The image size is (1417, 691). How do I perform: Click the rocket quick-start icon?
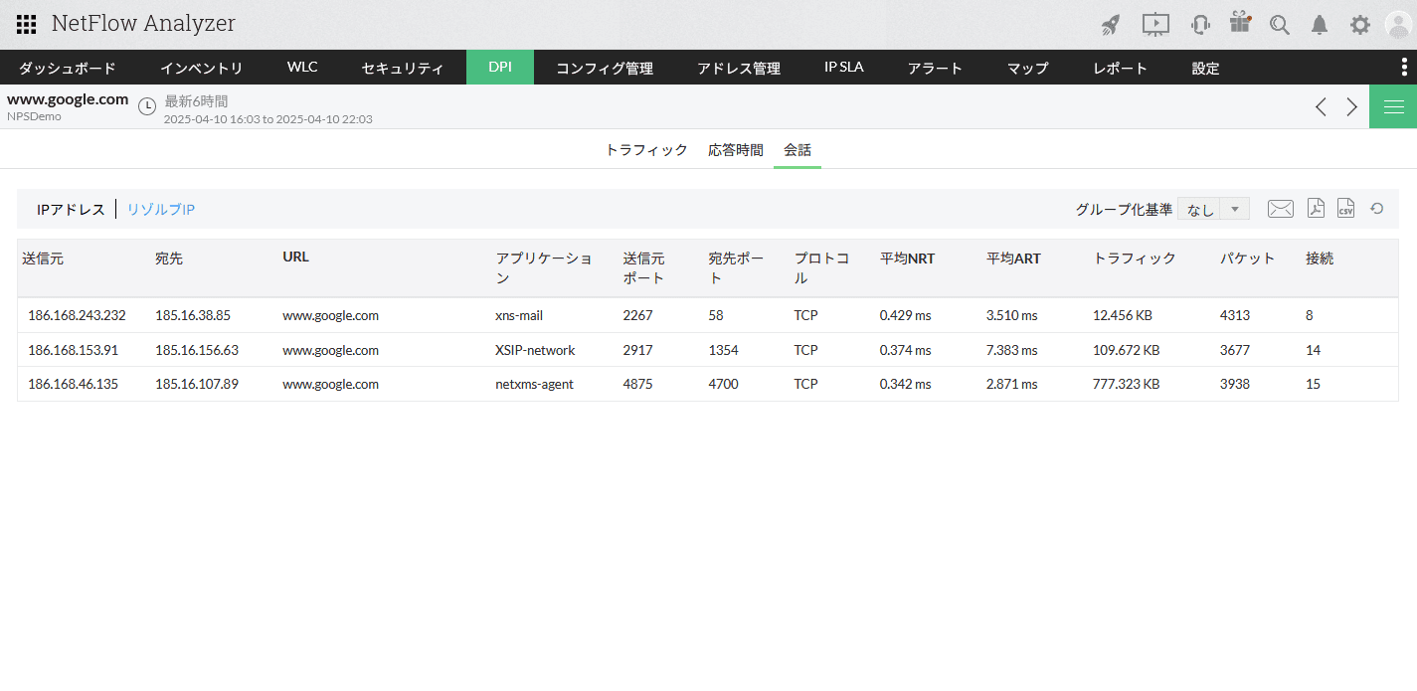[1111, 25]
